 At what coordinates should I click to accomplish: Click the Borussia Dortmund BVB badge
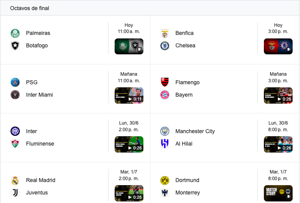click(x=165, y=180)
